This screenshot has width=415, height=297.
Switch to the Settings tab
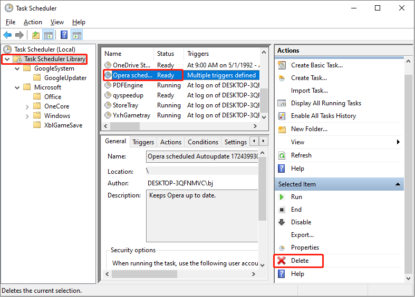236,142
